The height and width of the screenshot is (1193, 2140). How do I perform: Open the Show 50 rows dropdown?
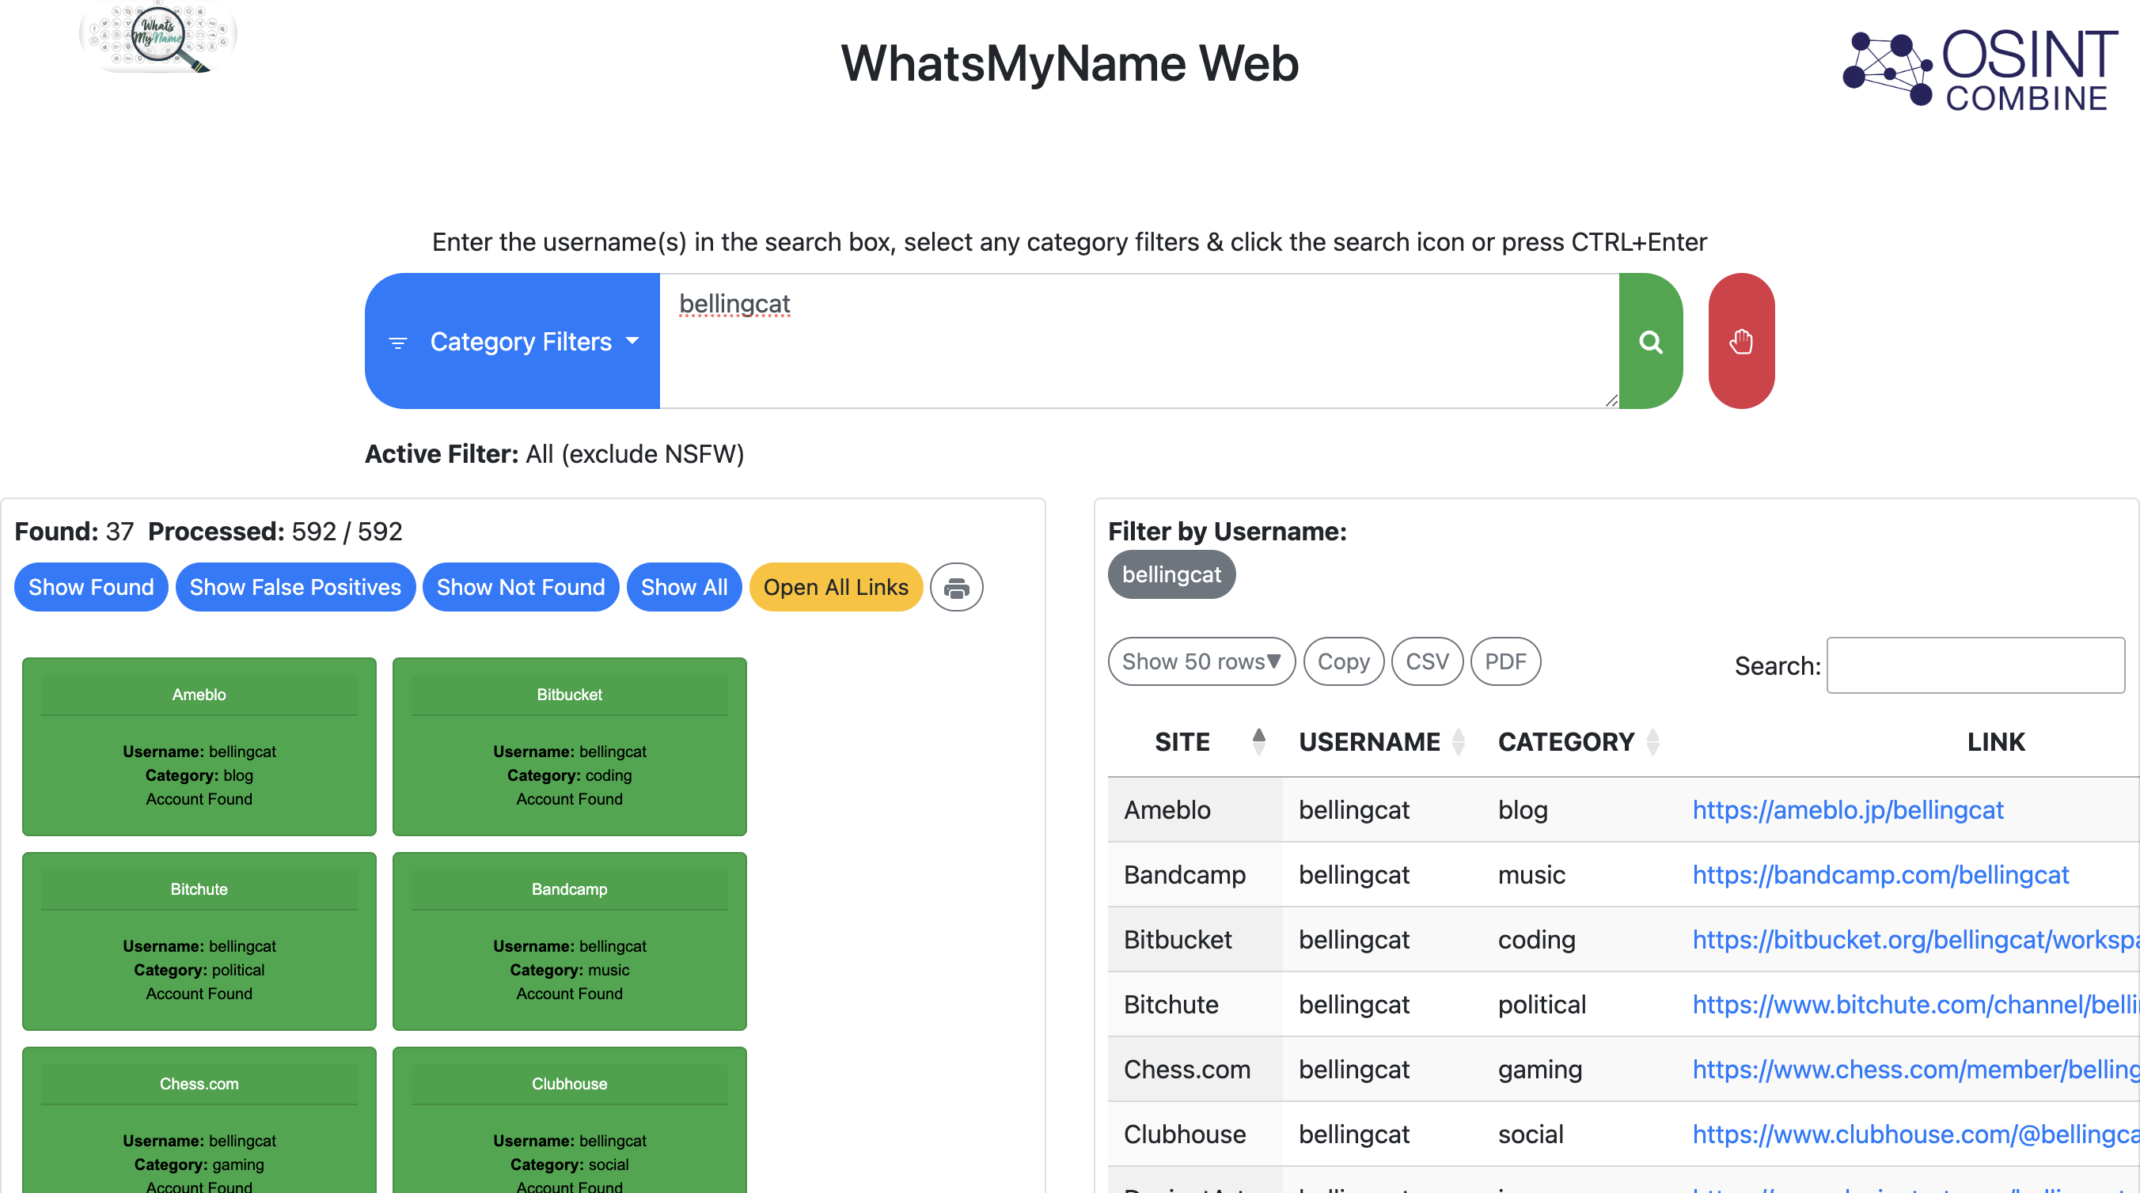click(1201, 661)
